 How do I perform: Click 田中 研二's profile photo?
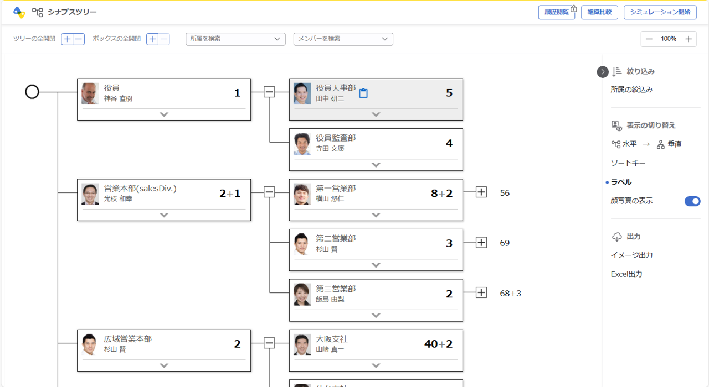click(x=302, y=93)
